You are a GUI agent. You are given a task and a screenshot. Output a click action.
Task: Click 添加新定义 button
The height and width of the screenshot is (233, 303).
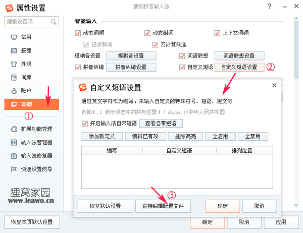(x=102, y=137)
